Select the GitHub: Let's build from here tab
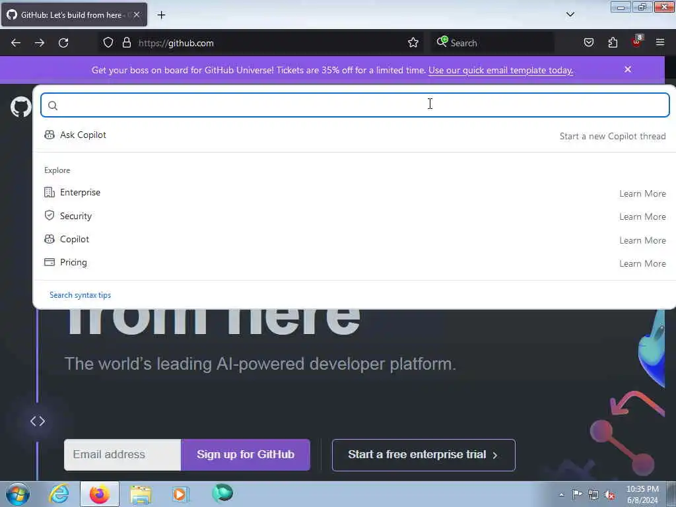Viewport: 676px width, 507px height. tap(74, 15)
